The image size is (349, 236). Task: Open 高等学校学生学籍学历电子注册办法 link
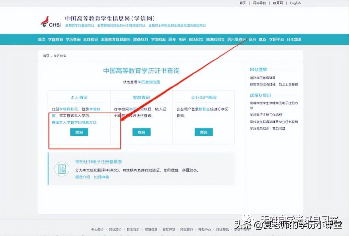274,105
